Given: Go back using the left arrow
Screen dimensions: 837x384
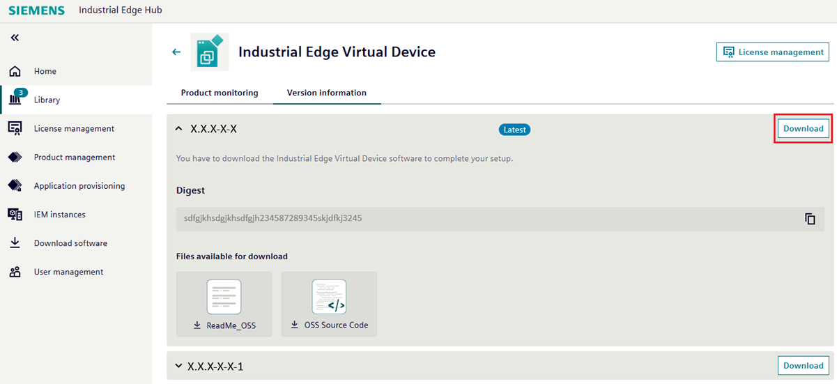Looking at the screenshot, I should tap(176, 52).
